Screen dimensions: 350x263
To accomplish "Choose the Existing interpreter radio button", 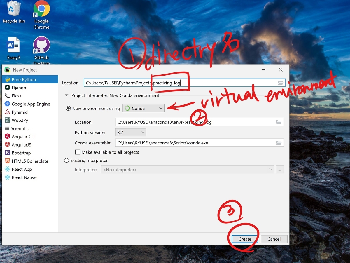I will [66, 160].
